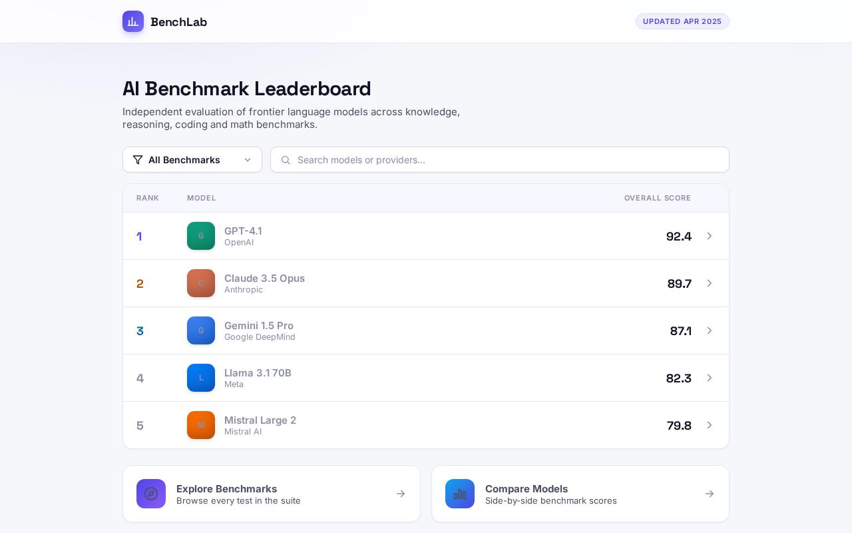Click the Anthropic provider label

pyautogui.click(x=244, y=290)
